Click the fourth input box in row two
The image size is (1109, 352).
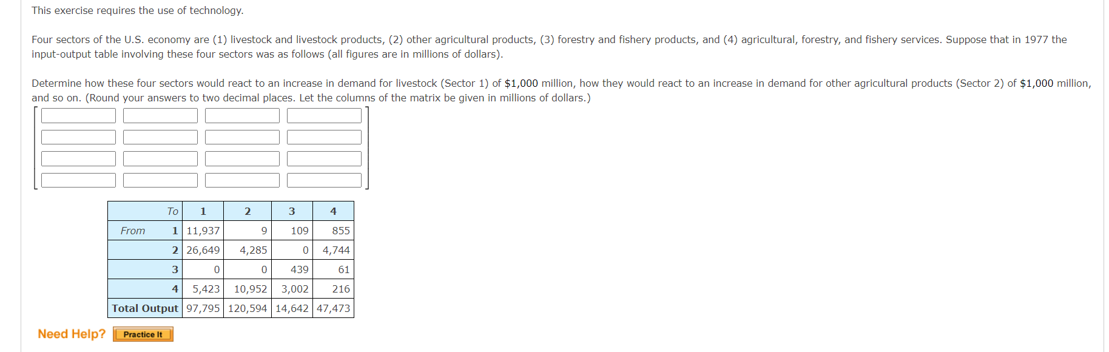(323, 137)
